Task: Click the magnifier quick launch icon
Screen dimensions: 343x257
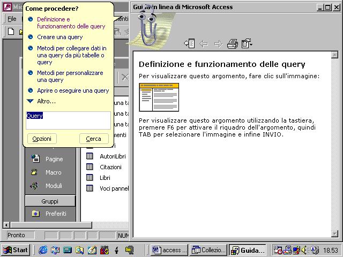Action: (80, 250)
